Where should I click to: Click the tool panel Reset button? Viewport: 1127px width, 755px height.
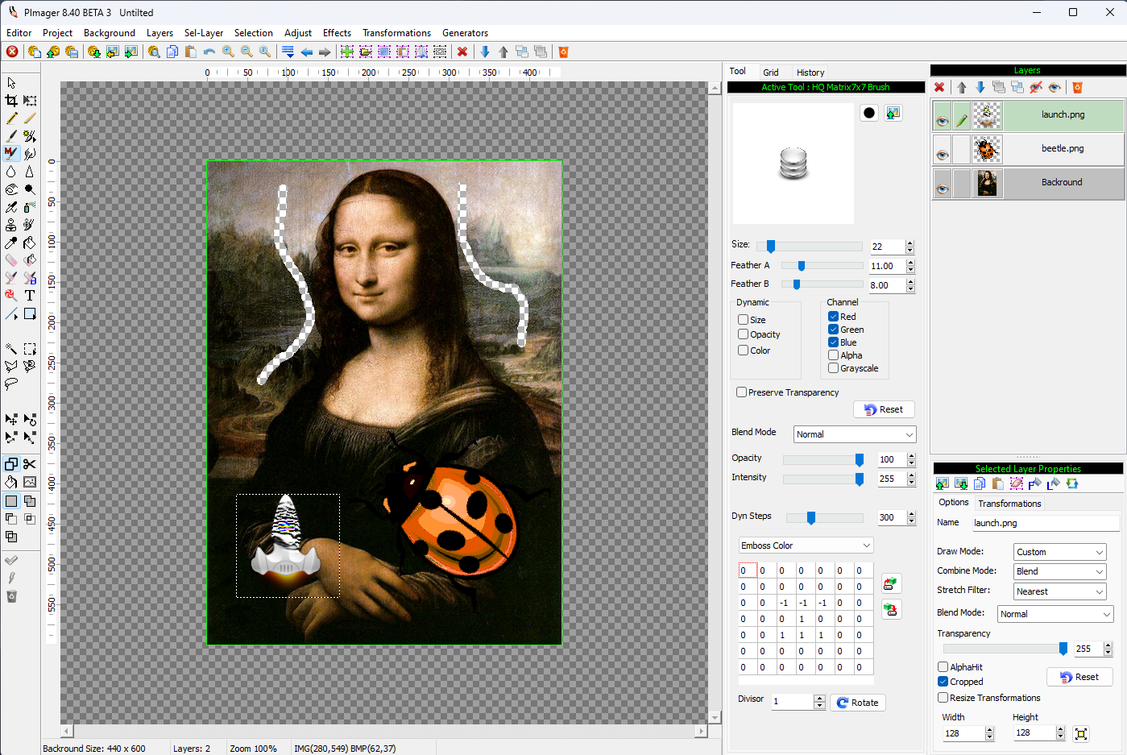[884, 409]
